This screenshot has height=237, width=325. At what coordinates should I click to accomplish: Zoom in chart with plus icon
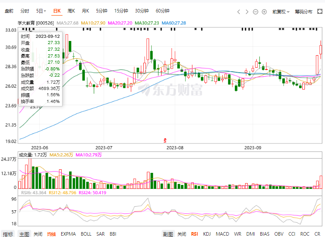pyautogui.click(x=264, y=12)
